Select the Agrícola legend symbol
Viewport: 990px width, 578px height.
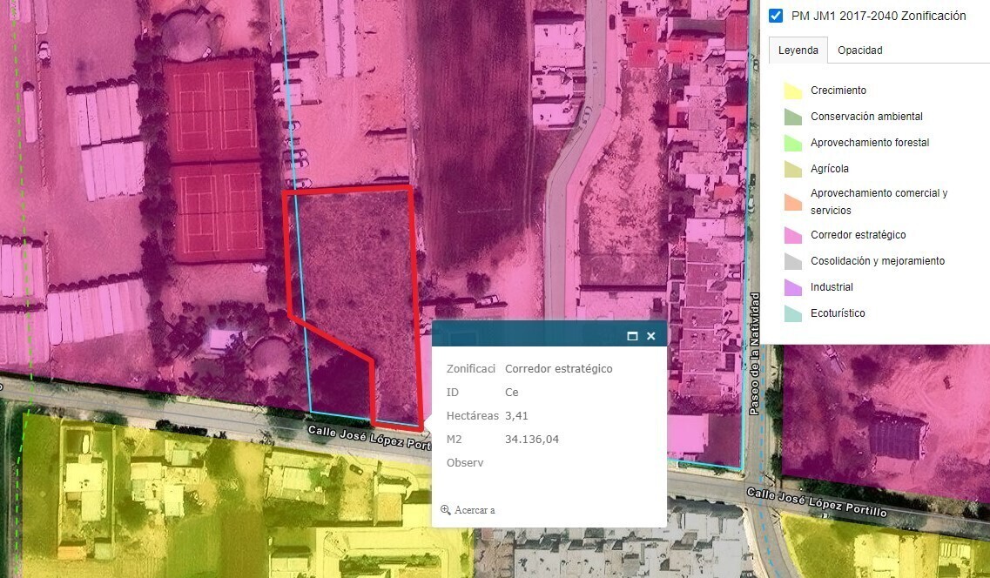pyautogui.click(x=792, y=169)
